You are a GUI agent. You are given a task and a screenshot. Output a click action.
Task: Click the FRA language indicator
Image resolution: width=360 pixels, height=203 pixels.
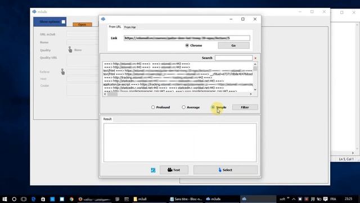point(333,199)
